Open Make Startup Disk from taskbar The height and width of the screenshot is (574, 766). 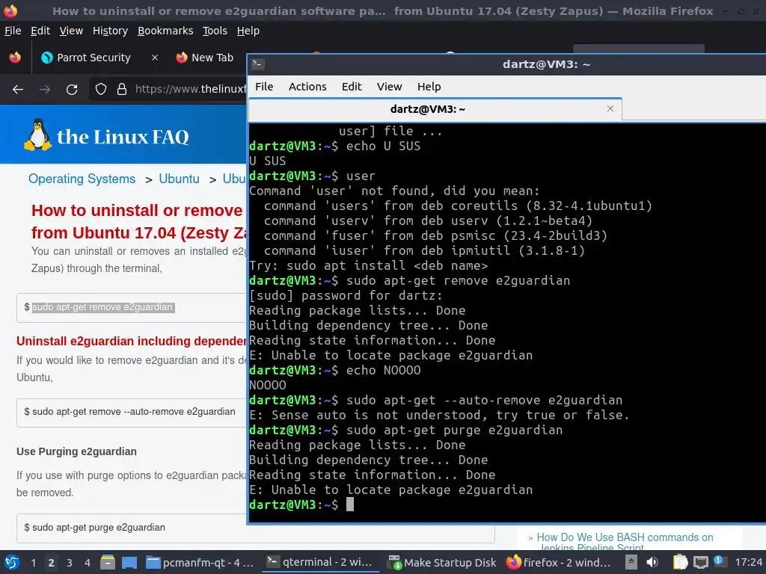[442, 563]
